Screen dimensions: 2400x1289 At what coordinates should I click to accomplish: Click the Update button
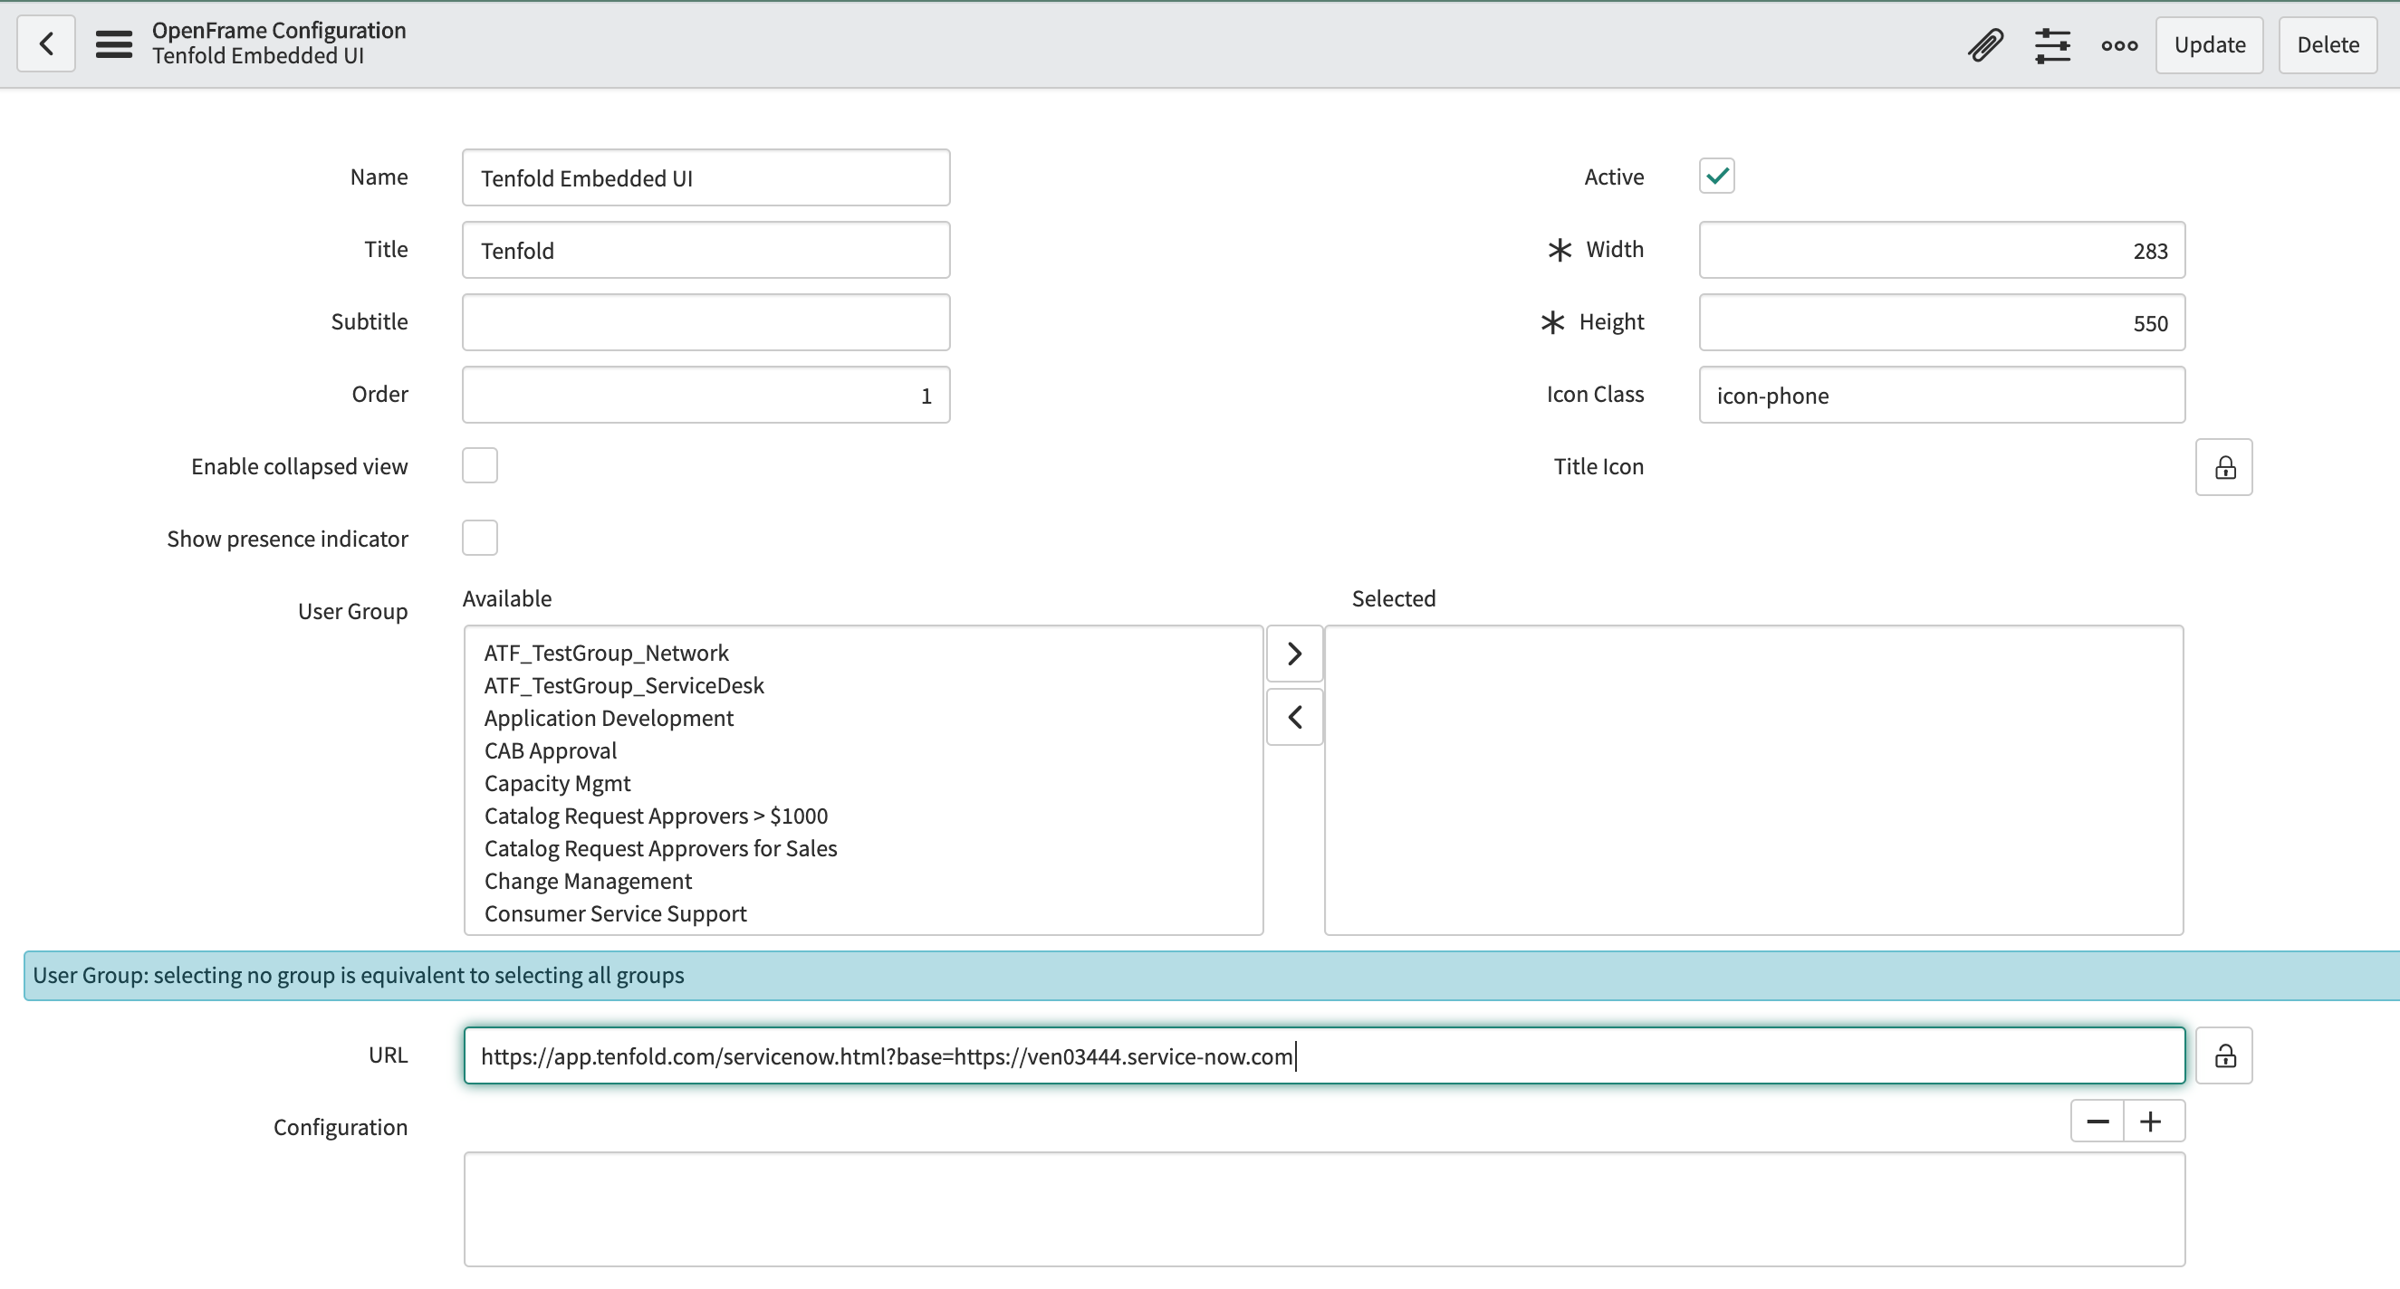pyautogui.click(x=2209, y=43)
